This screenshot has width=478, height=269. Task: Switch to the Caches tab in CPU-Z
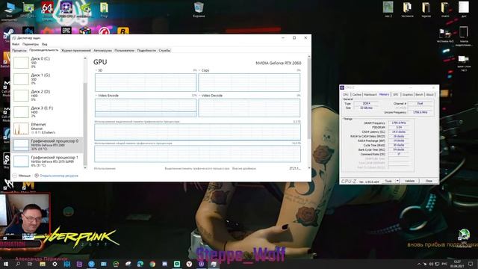point(356,95)
